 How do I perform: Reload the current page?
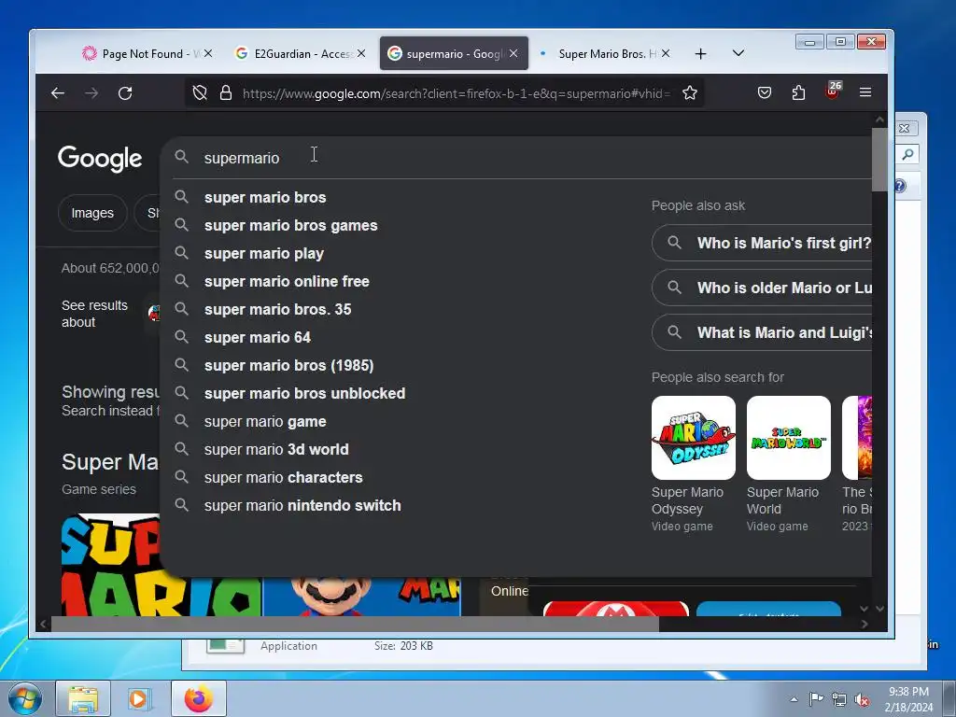pyautogui.click(x=125, y=93)
